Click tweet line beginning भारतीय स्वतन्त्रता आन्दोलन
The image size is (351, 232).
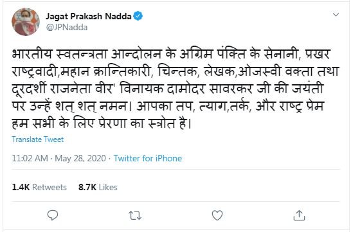(171, 54)
